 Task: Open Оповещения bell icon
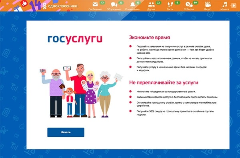(132, 4)
